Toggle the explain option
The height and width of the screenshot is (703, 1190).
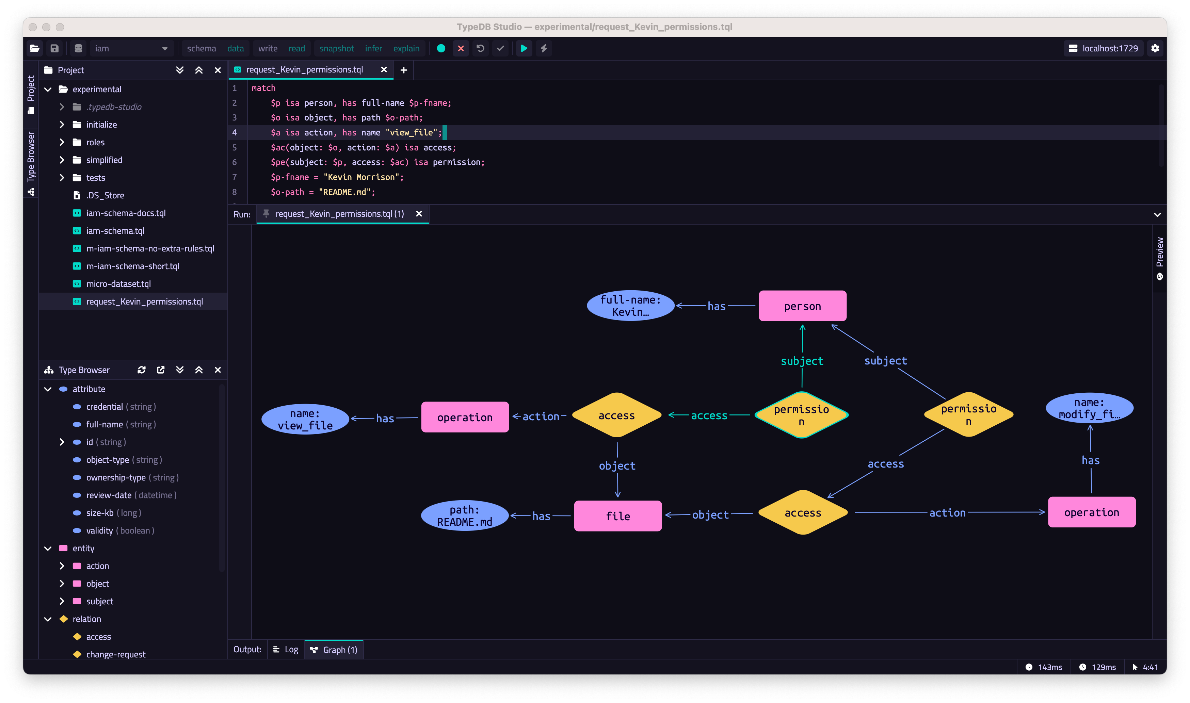(x=406, y=48)
